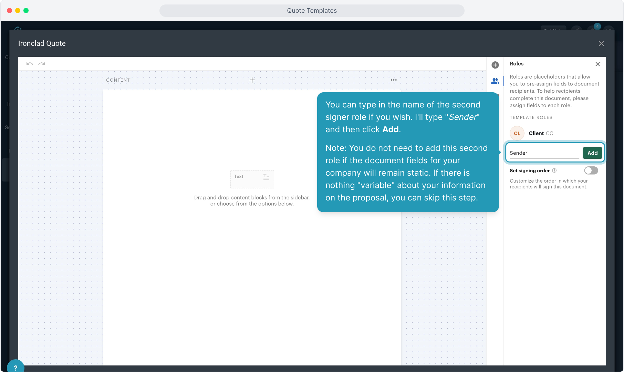Close the Roles panel
The height and width of the screenshot is (372, 624).
click(598, 64)
